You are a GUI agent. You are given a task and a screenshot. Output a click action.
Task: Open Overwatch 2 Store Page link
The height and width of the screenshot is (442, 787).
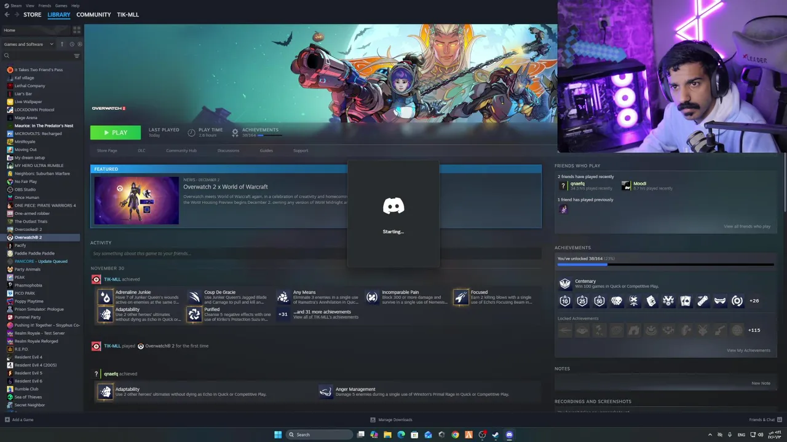tap(107, 150)
